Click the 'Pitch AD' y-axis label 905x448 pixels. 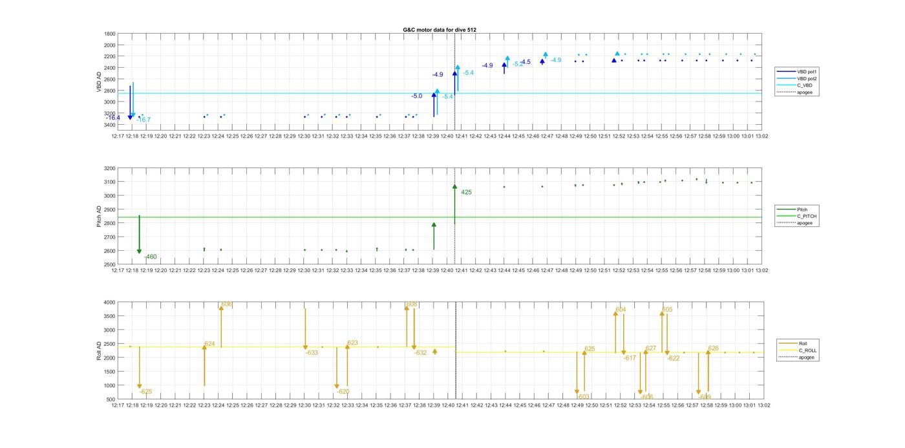click(100, 216)
